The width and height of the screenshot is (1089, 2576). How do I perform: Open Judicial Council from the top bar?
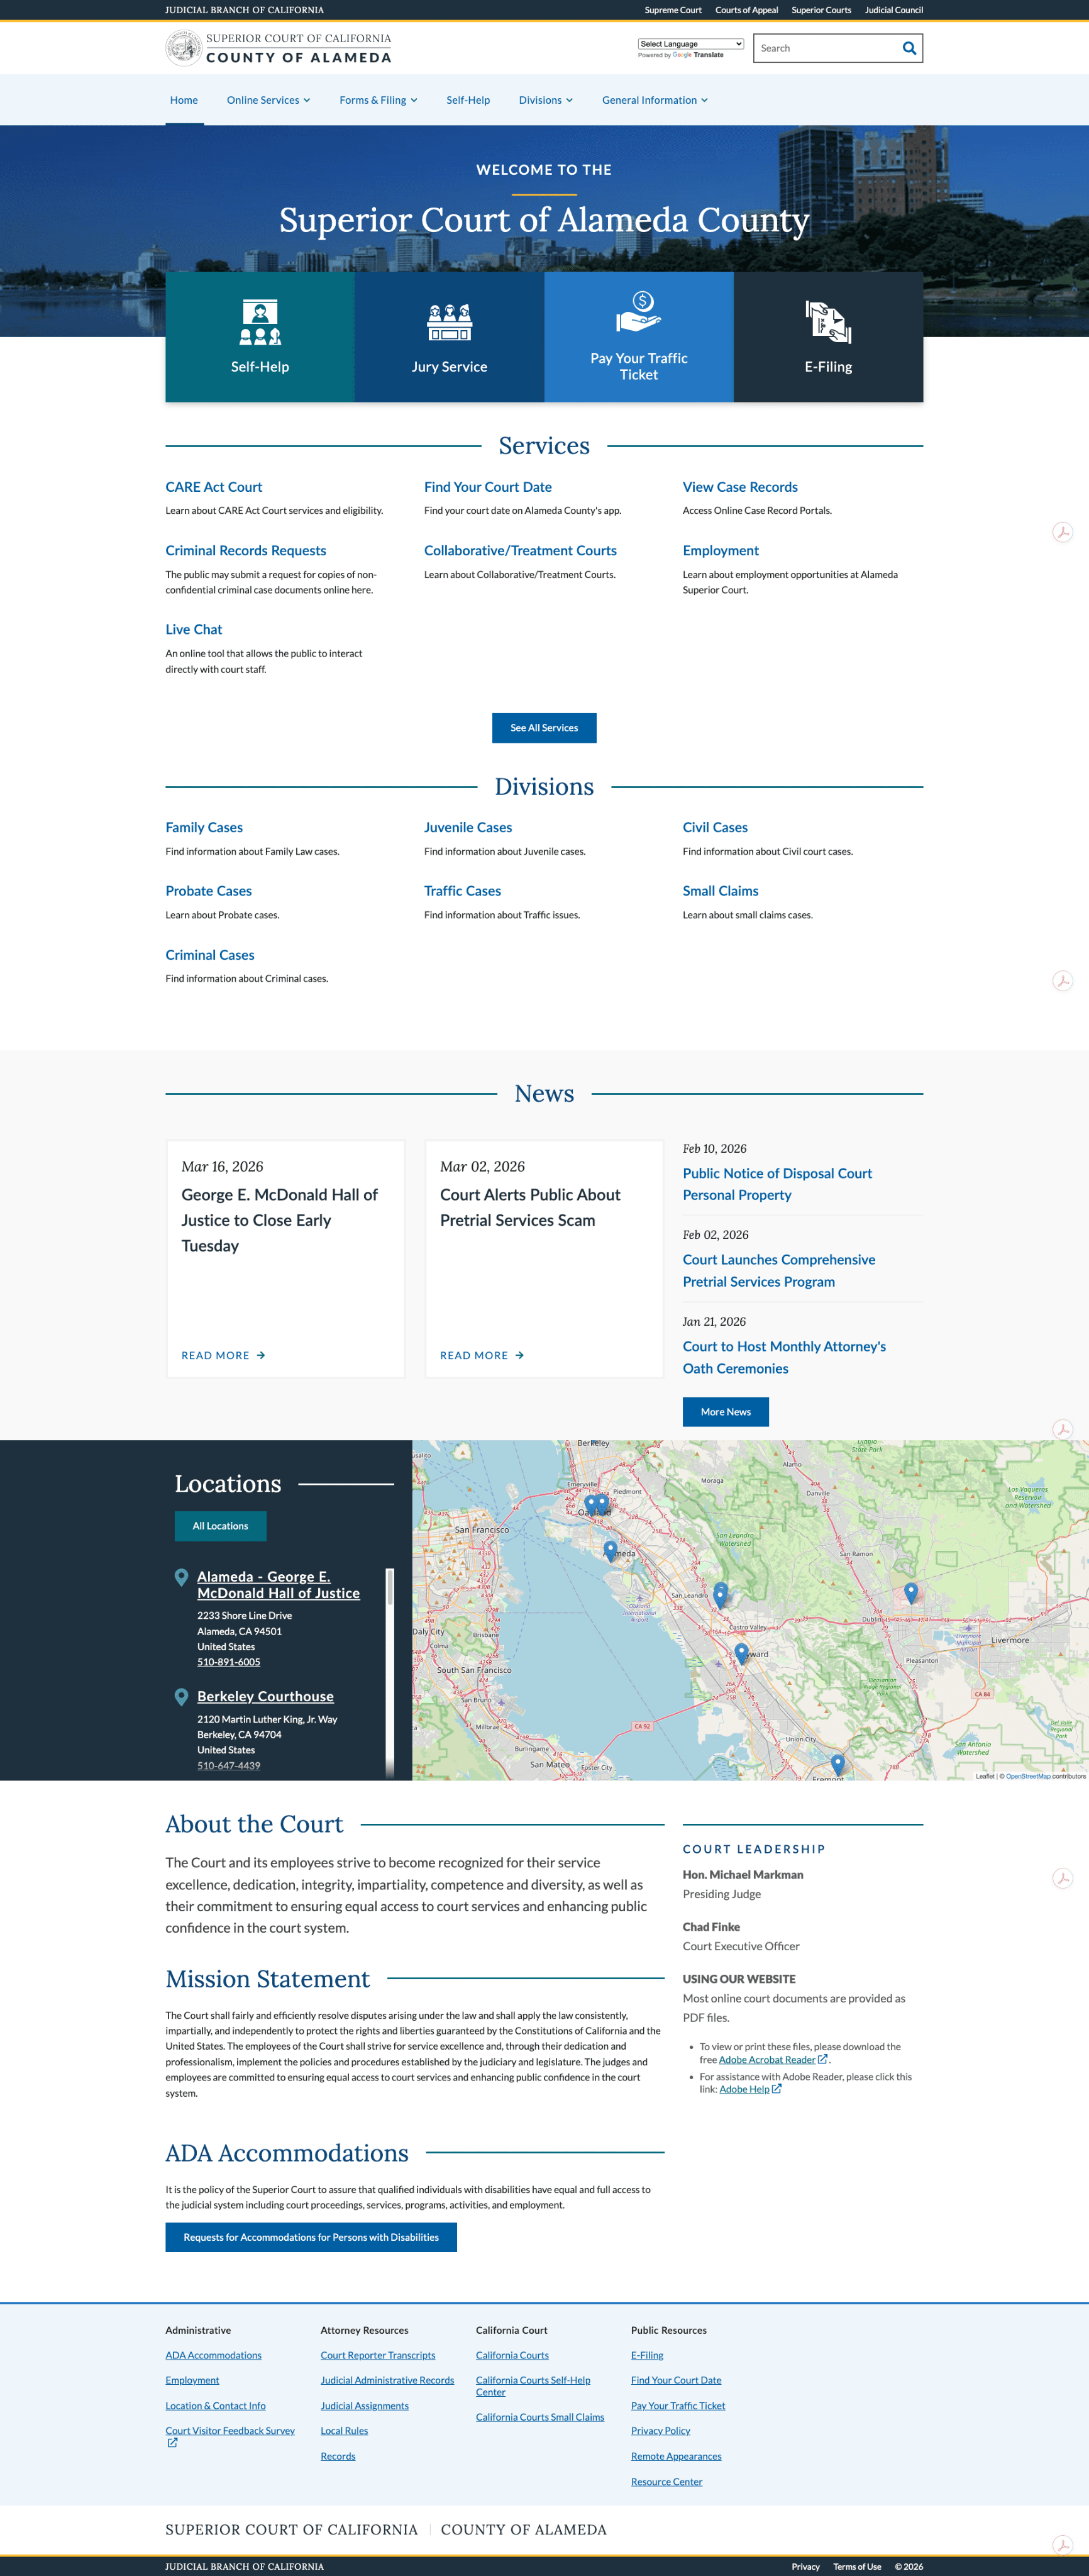894,10
